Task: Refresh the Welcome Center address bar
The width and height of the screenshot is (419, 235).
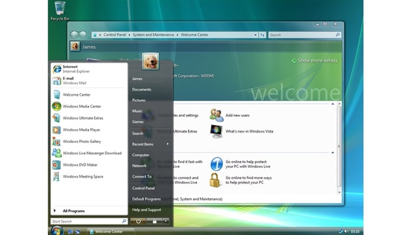Action: point(263,35)
